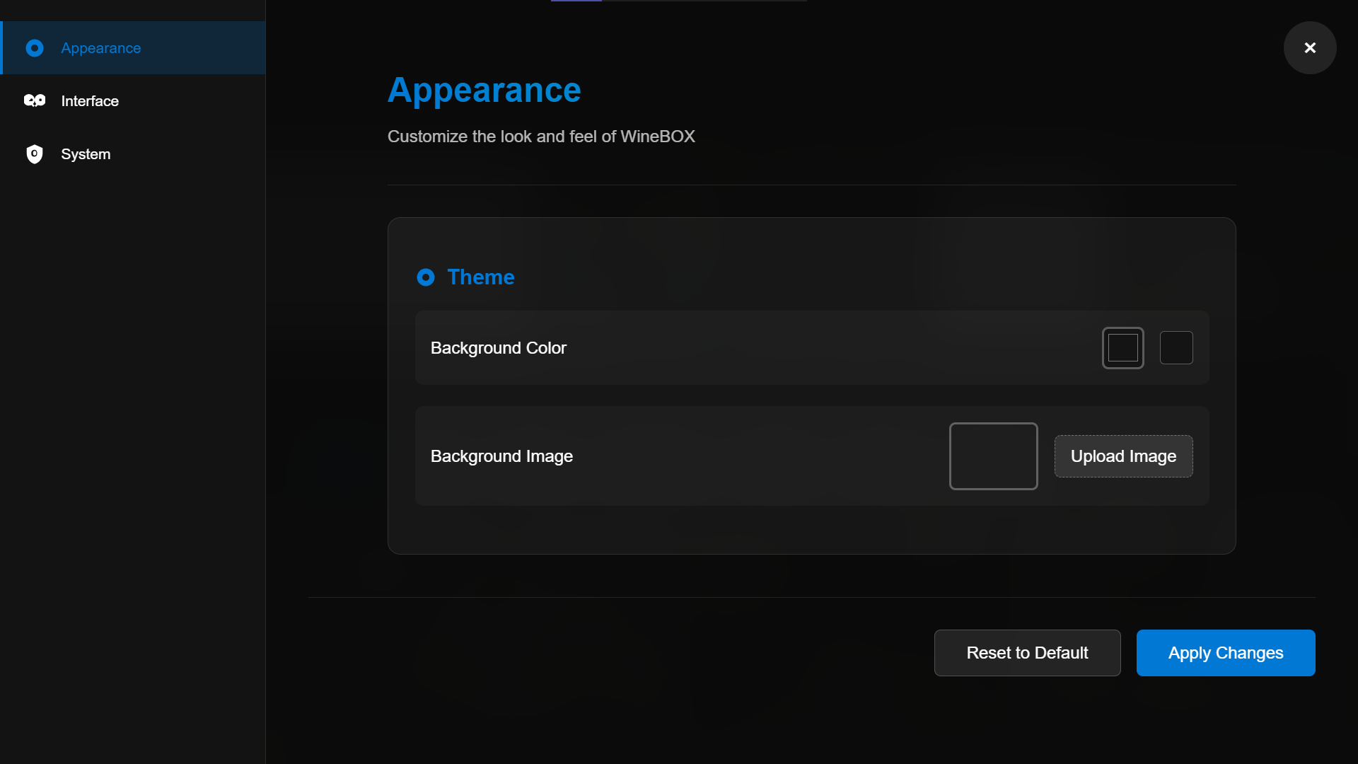Image resolution: width=1358 pixels, height=764 pixels.
Task: Apply Changes to the appearance
Action: pyautogui.click(x=1225, y=653)
